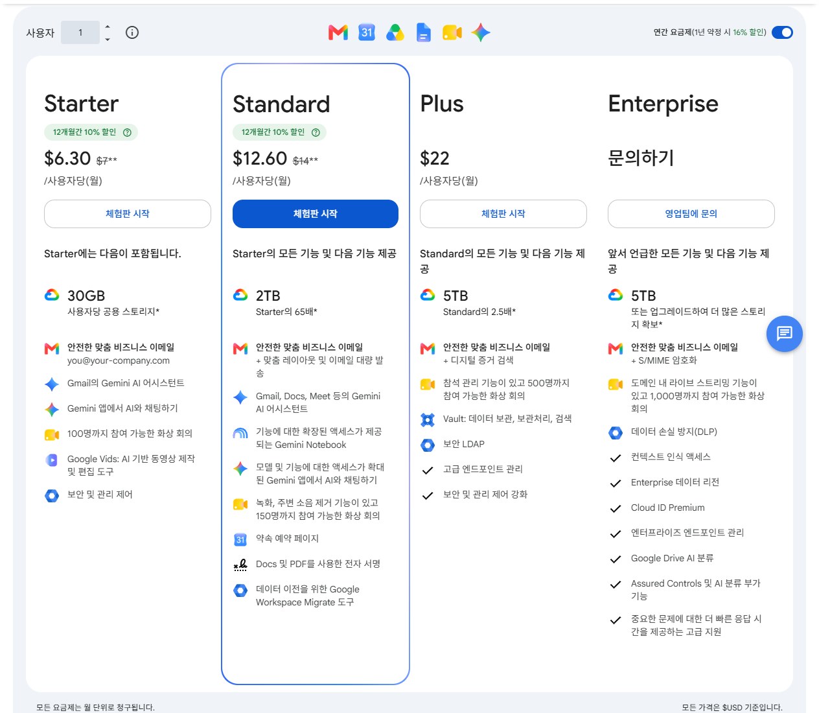This screenshot has width=819, height=713.
Task: Open help icon on Standard 10% discount badge
Action: (316, 132)
